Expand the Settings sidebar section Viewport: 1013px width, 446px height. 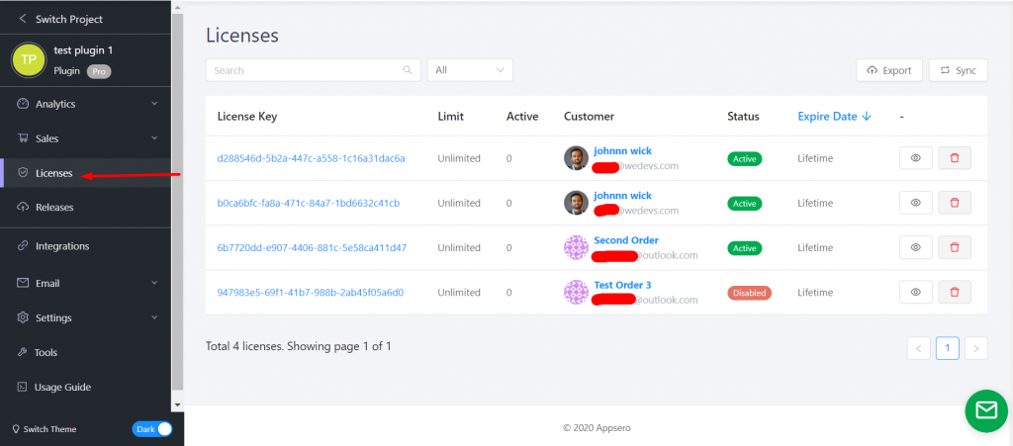click(85, 317)
